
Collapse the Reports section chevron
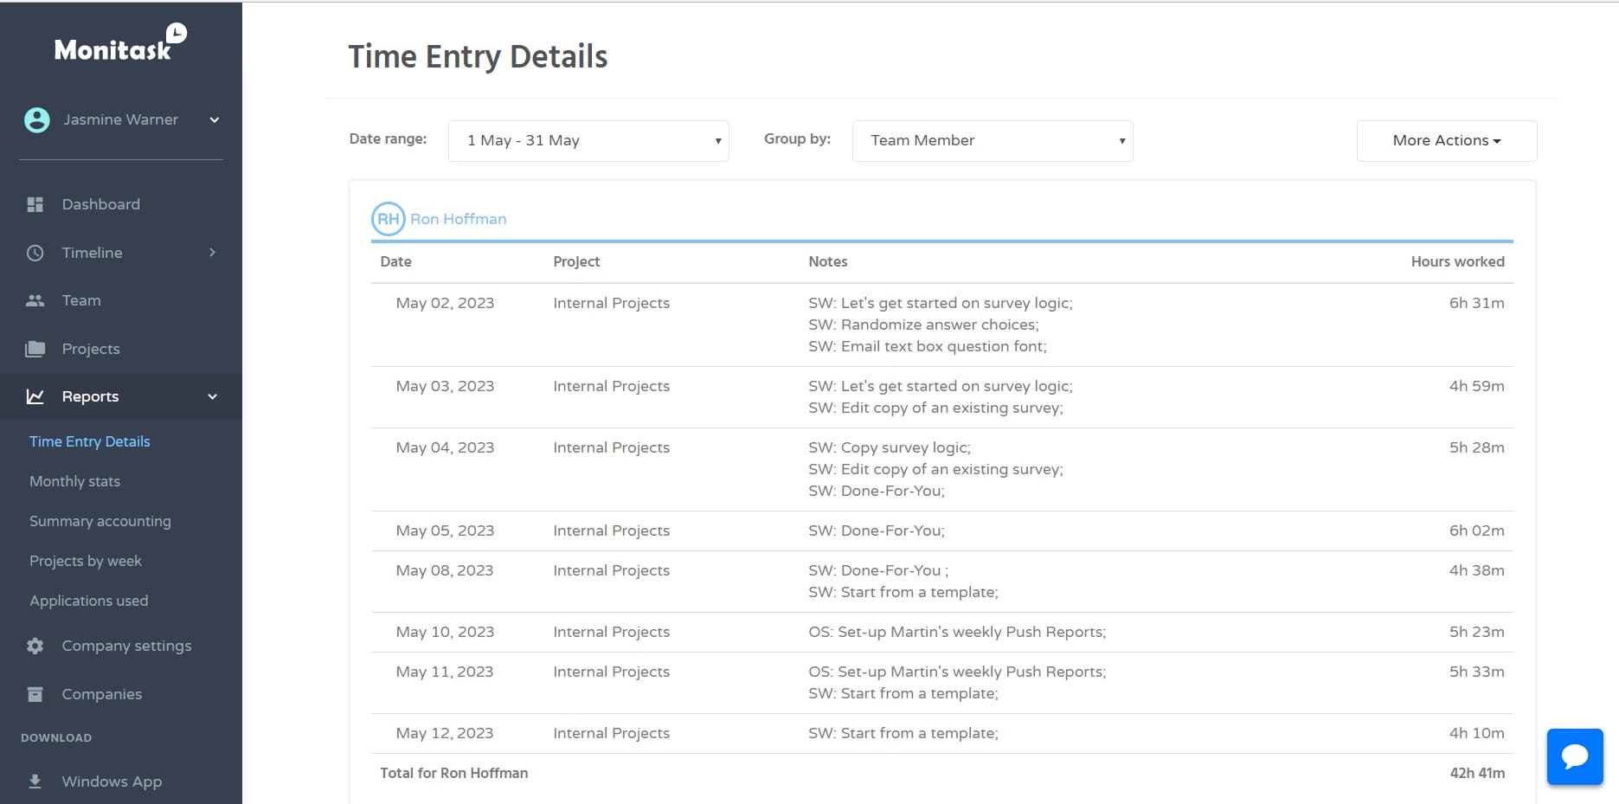click(x=213, y=396)
